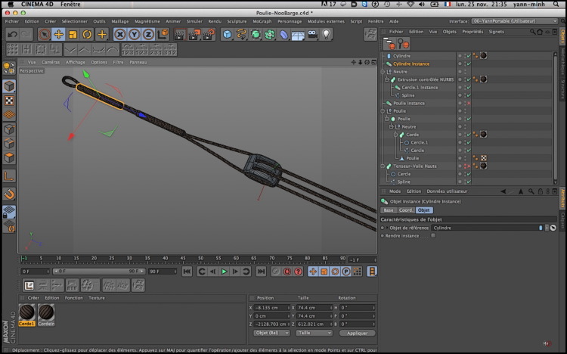
Task: Select the Objet attribute tab
Action: click(424, 210)
